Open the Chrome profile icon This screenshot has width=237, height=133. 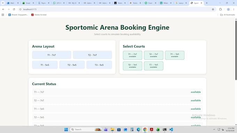pyautogui.click(x=228, y=9)
